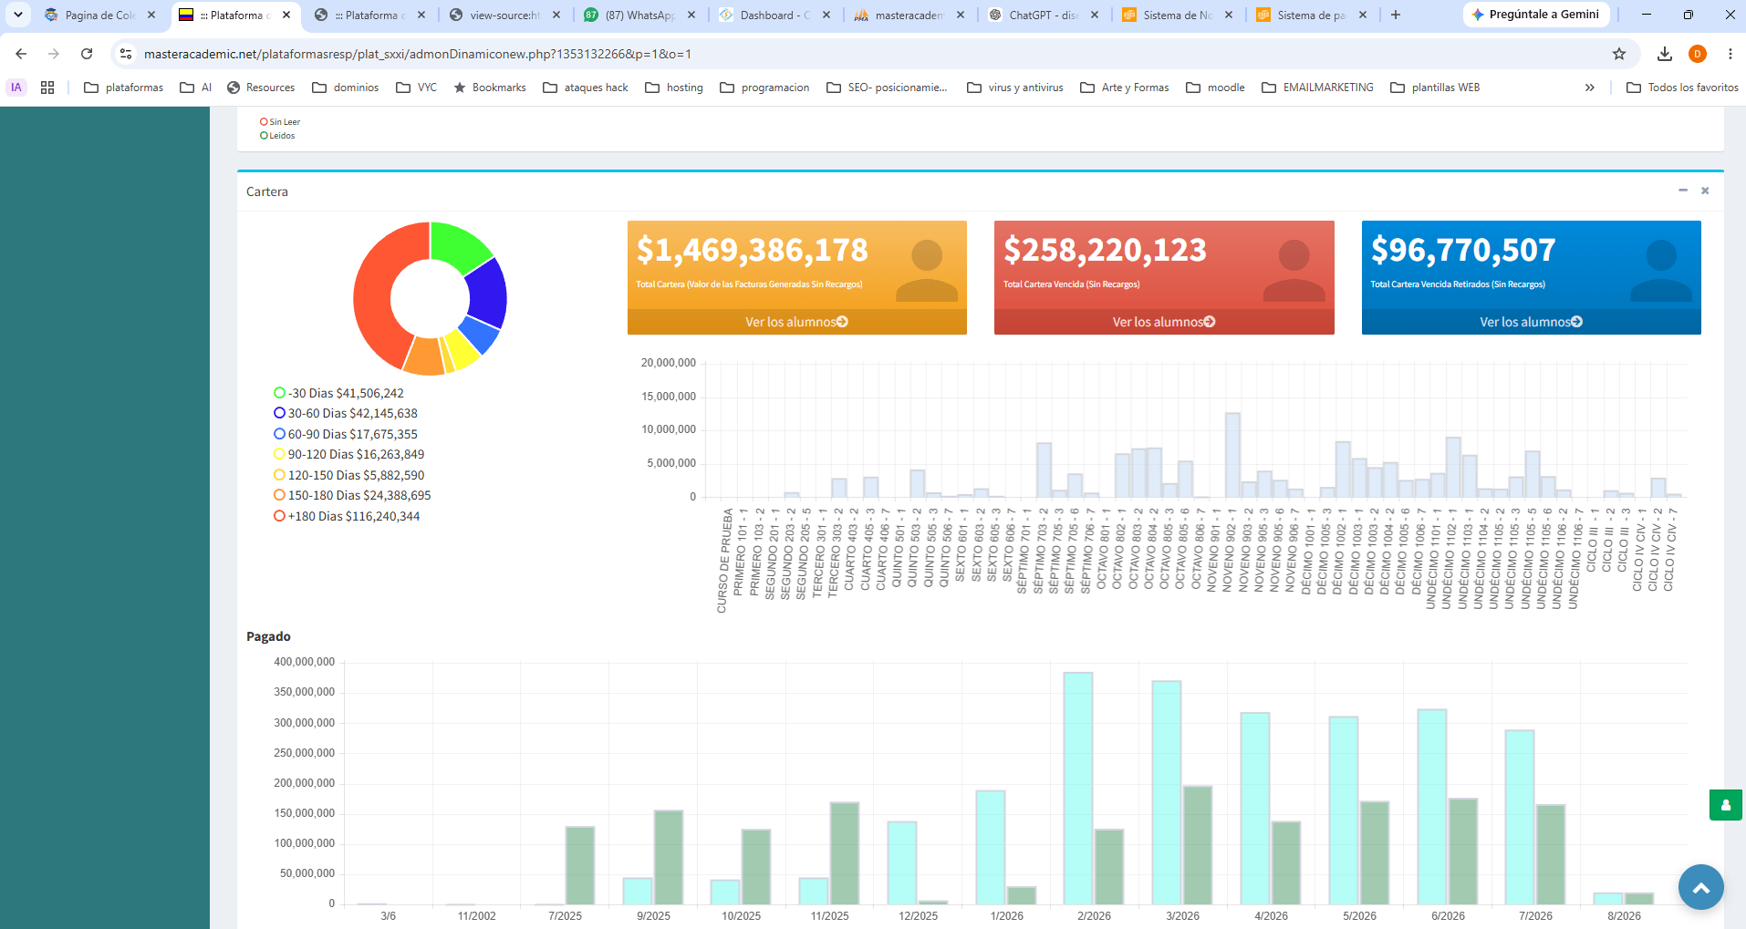Toggle the 90-120 Dias legend item
Screen dimensions: 1746x929
click(x=348, y=454)
